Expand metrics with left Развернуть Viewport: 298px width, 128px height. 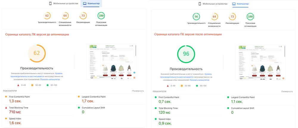tap(138, 91)
